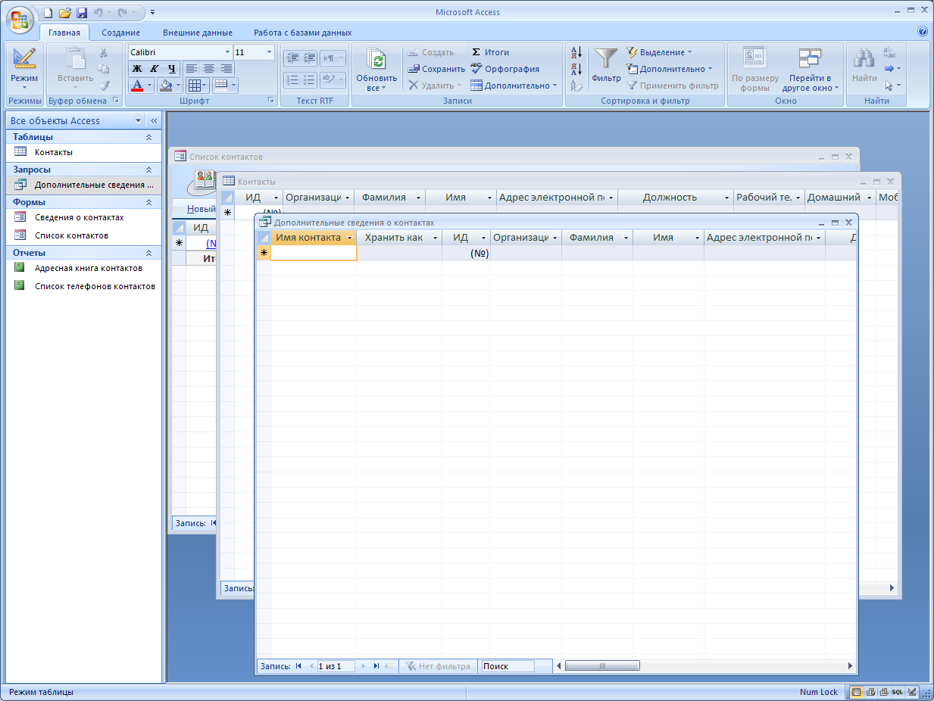This screenshot has width=934, height=701.
Task: Click the Перейти в другое окно icon
Action: pos(810,59)
